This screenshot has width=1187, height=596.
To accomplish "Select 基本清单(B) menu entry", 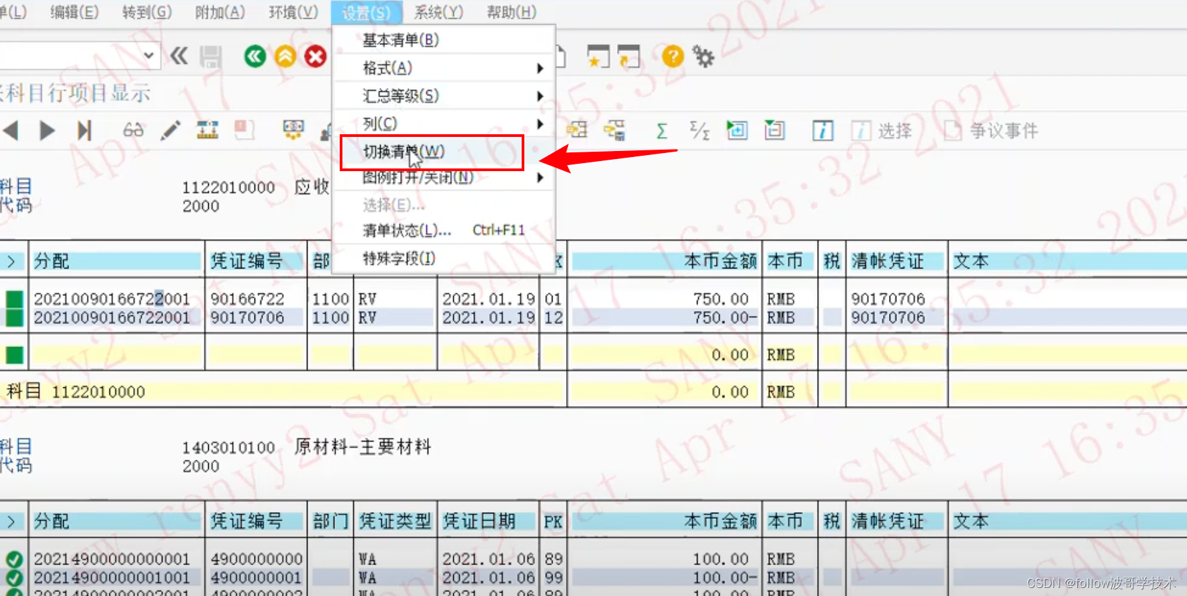I will click(x=444, y=40).
